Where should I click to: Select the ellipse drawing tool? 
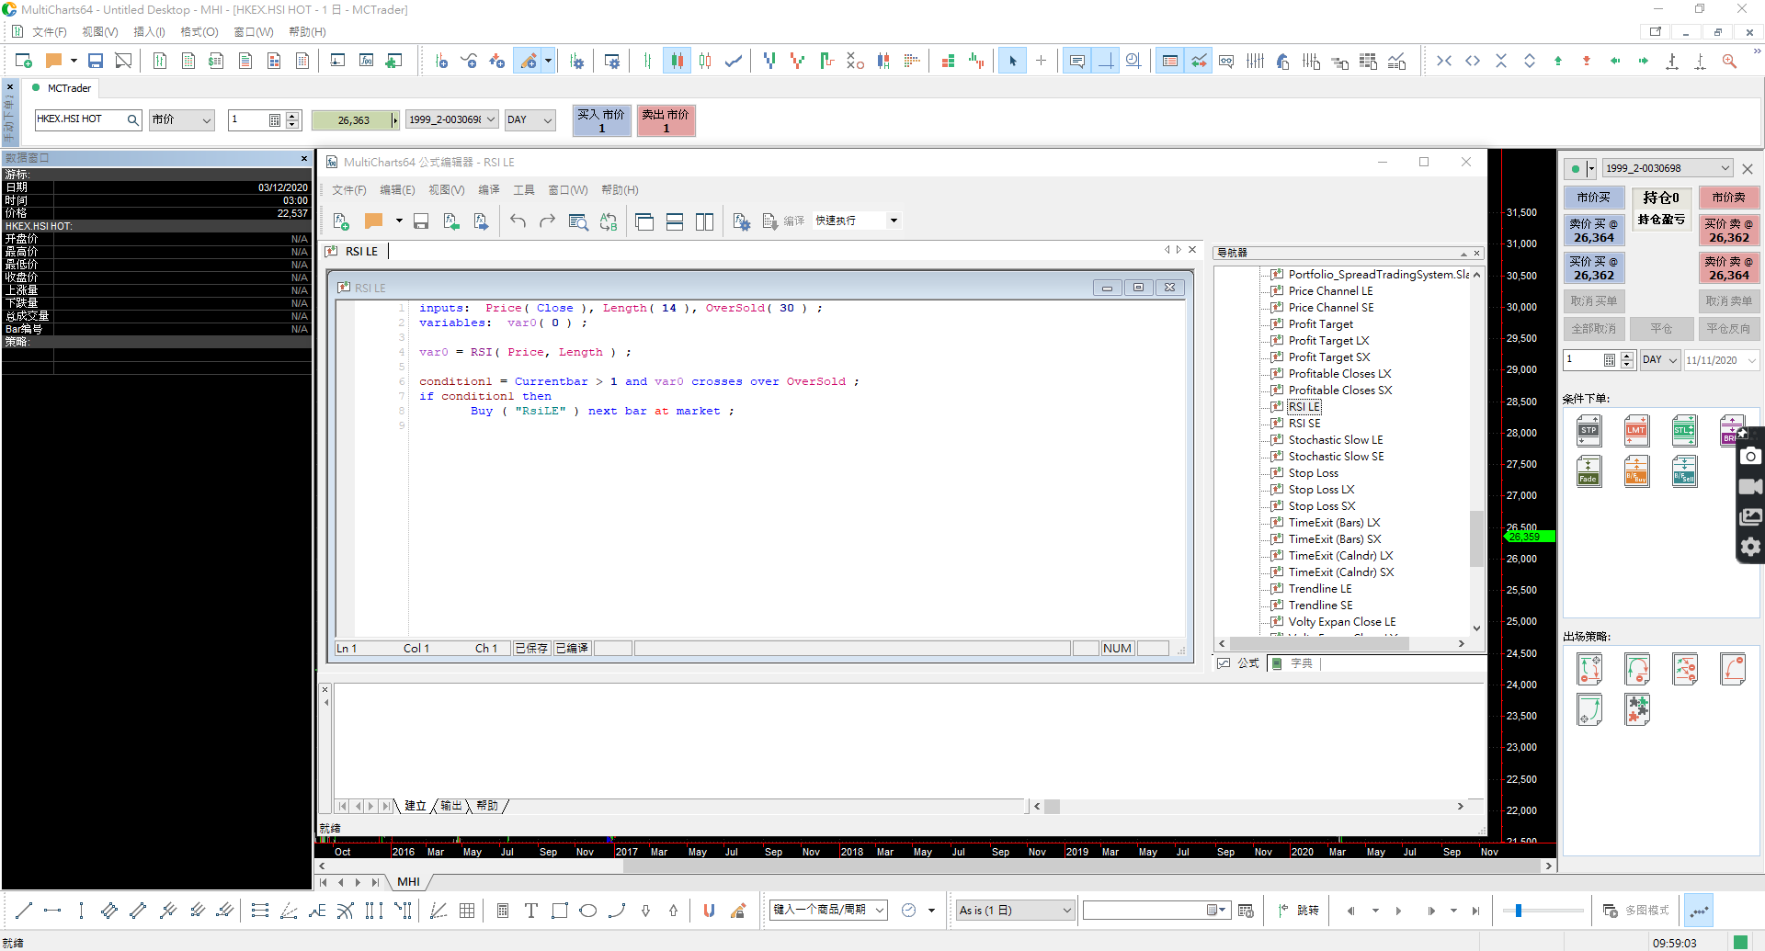588,911
